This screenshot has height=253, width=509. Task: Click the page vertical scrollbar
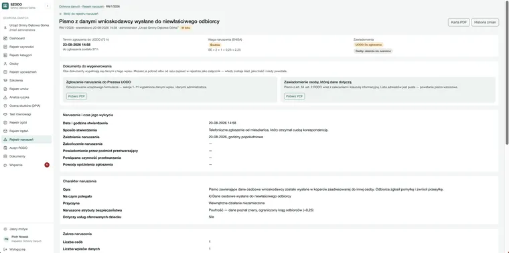(x=507, y=73)
